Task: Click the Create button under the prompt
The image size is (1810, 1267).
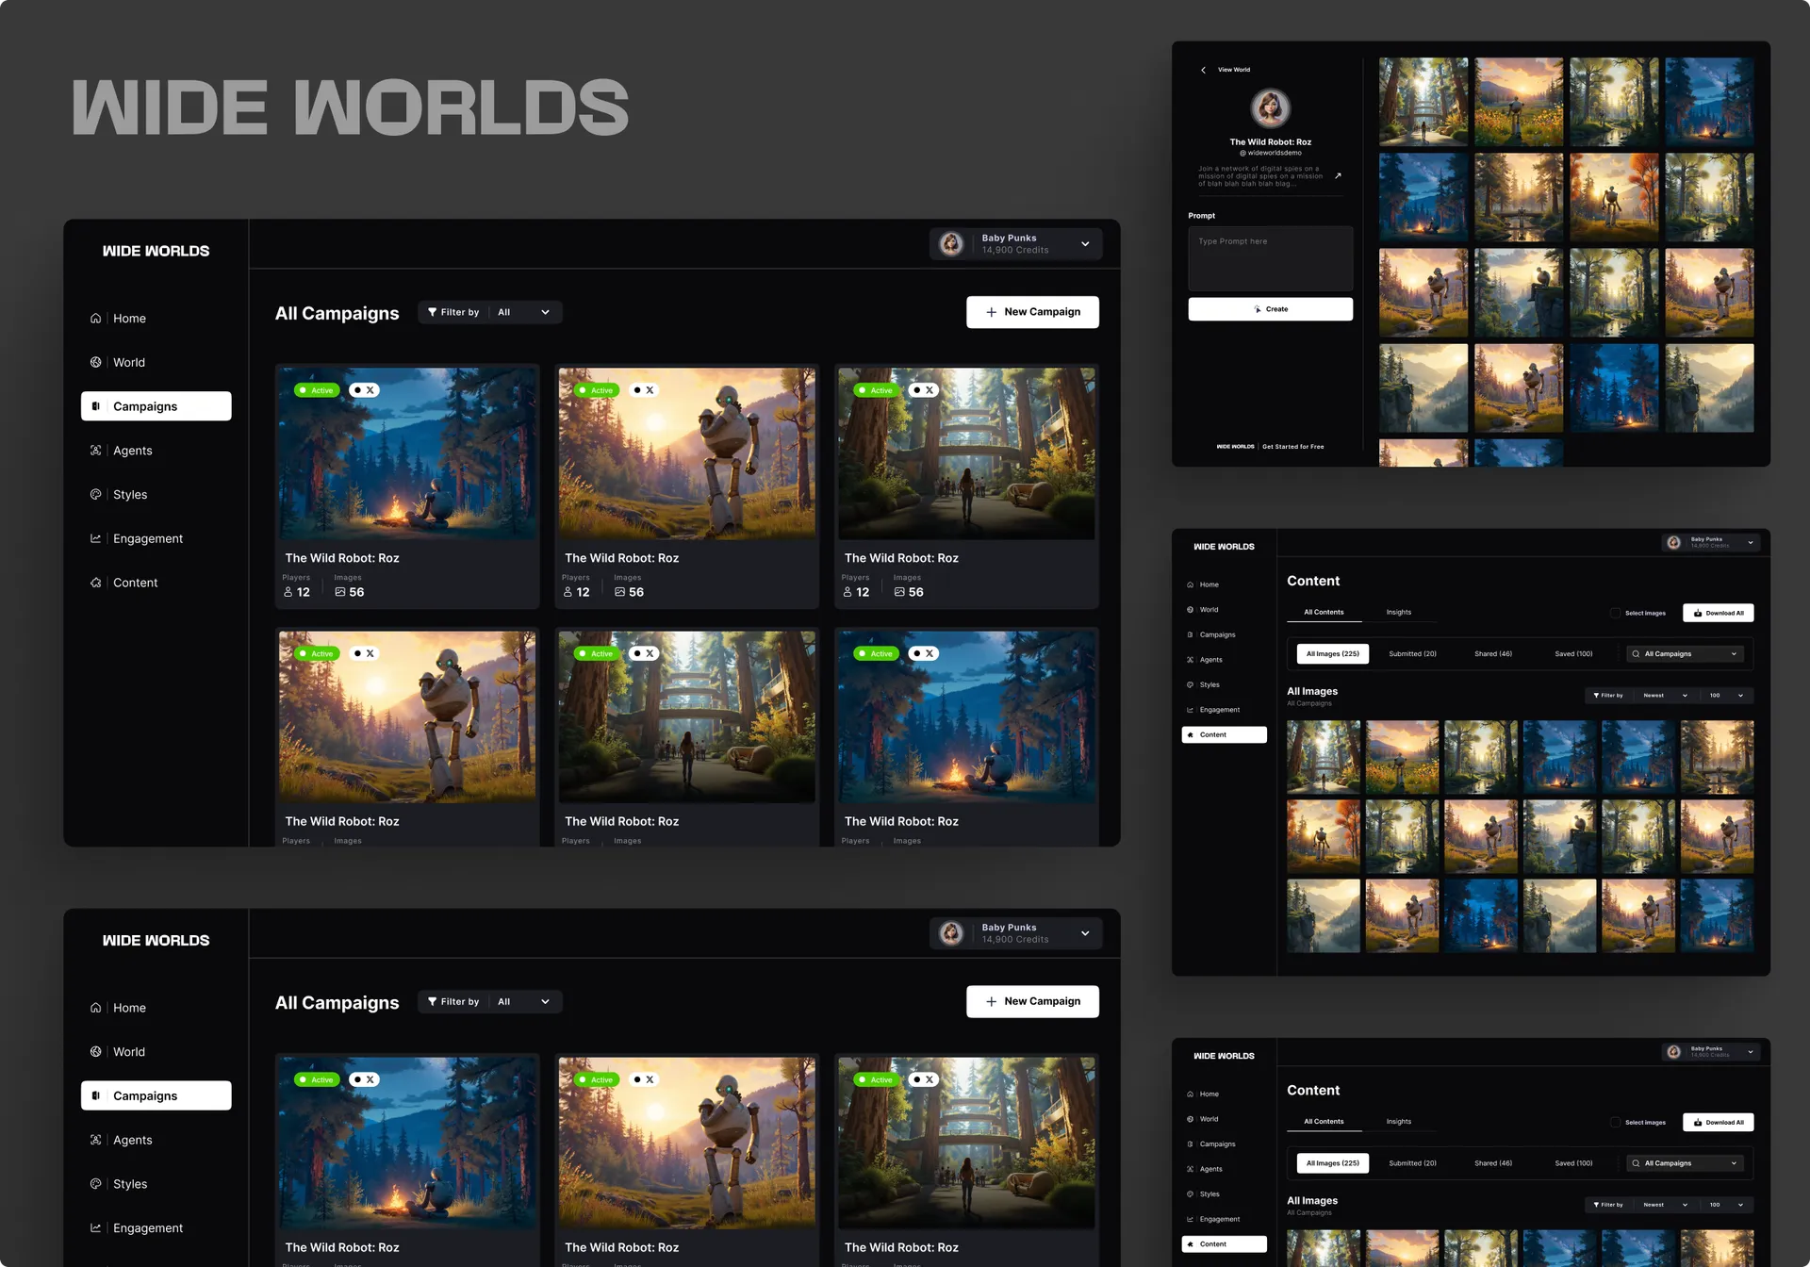Action: [1271, 309]
